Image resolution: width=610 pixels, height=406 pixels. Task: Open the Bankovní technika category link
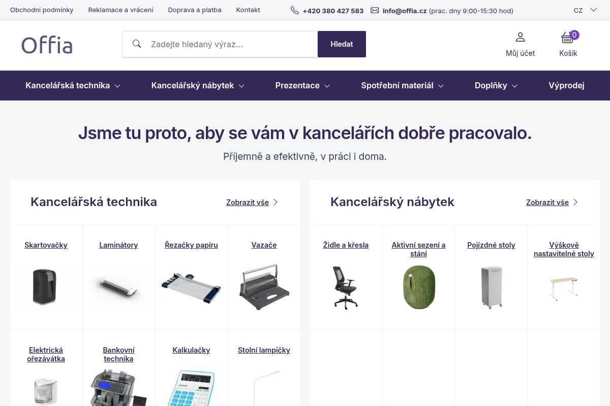pos(118,354)
